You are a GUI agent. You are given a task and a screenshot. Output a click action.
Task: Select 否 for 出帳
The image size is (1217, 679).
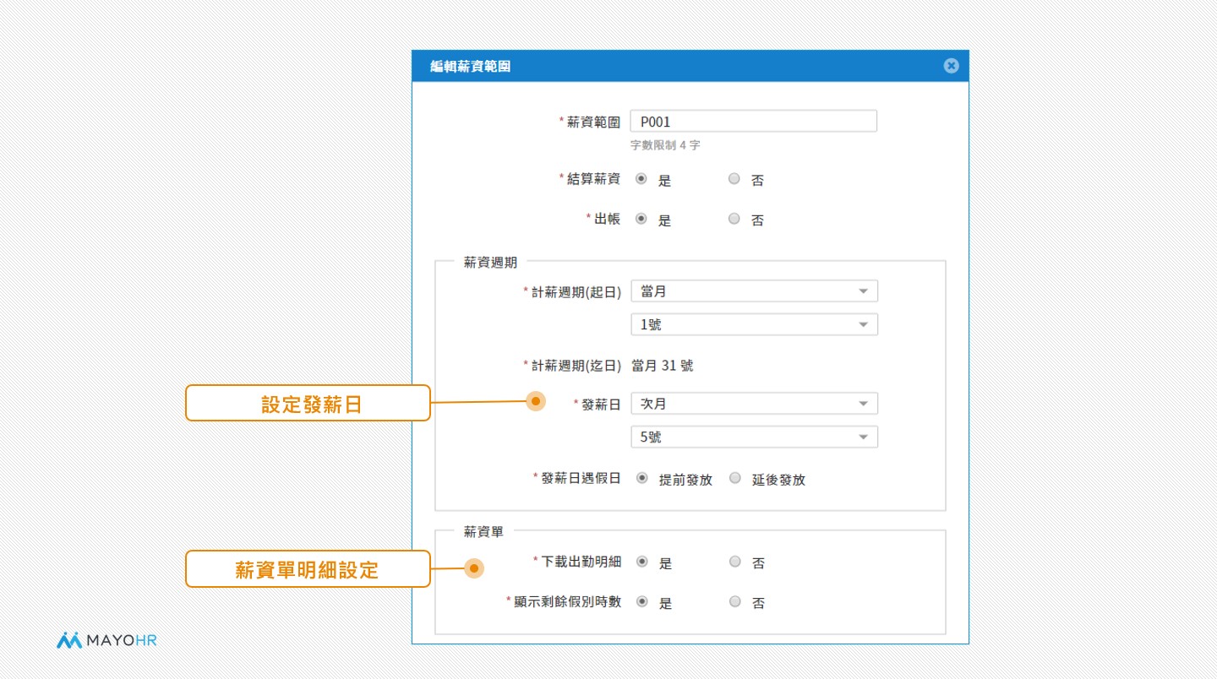click(734, 219)
